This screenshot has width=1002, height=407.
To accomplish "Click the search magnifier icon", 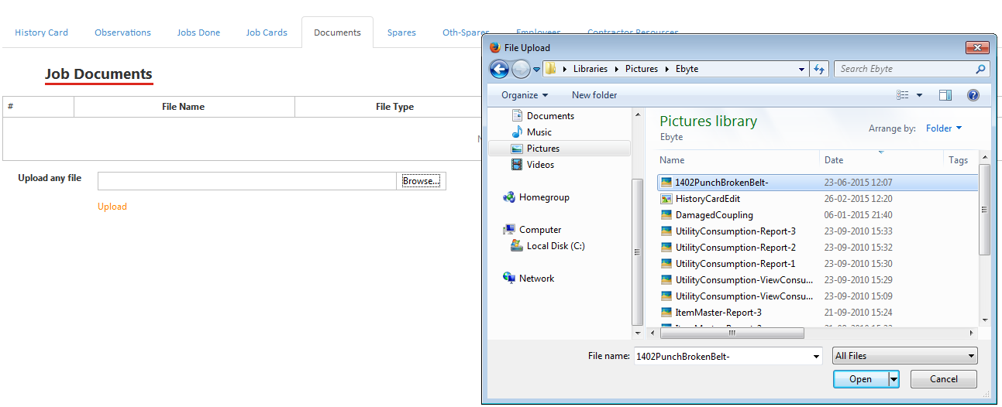I will coord(981,69).
